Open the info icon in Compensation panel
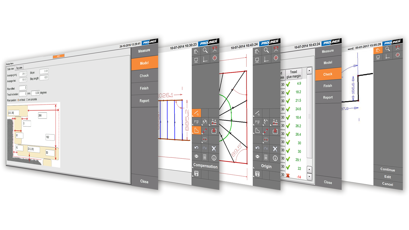 click(214, 157)
